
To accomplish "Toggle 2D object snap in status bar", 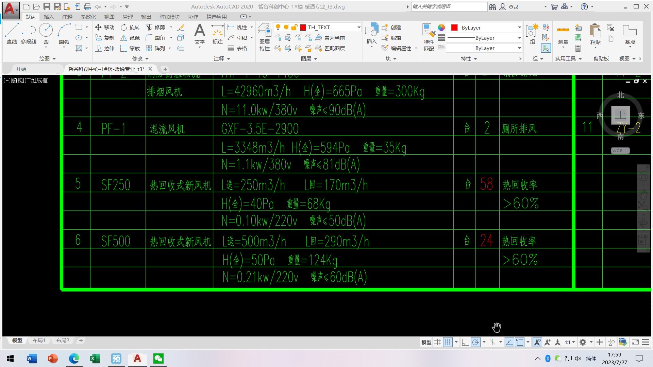I will (520, 342).
